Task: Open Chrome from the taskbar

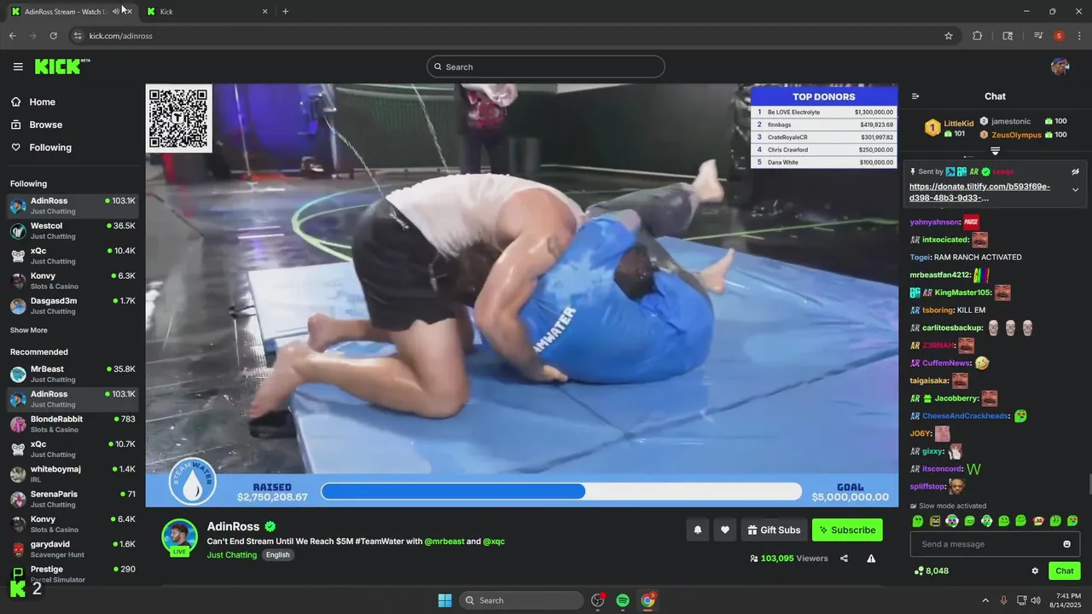Action: pyautogui.click(x=648, y=600)
